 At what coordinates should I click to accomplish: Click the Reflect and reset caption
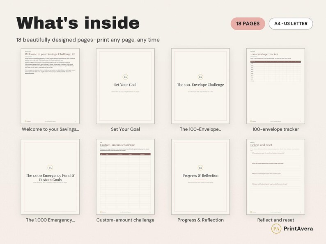[x=275, y=220]
